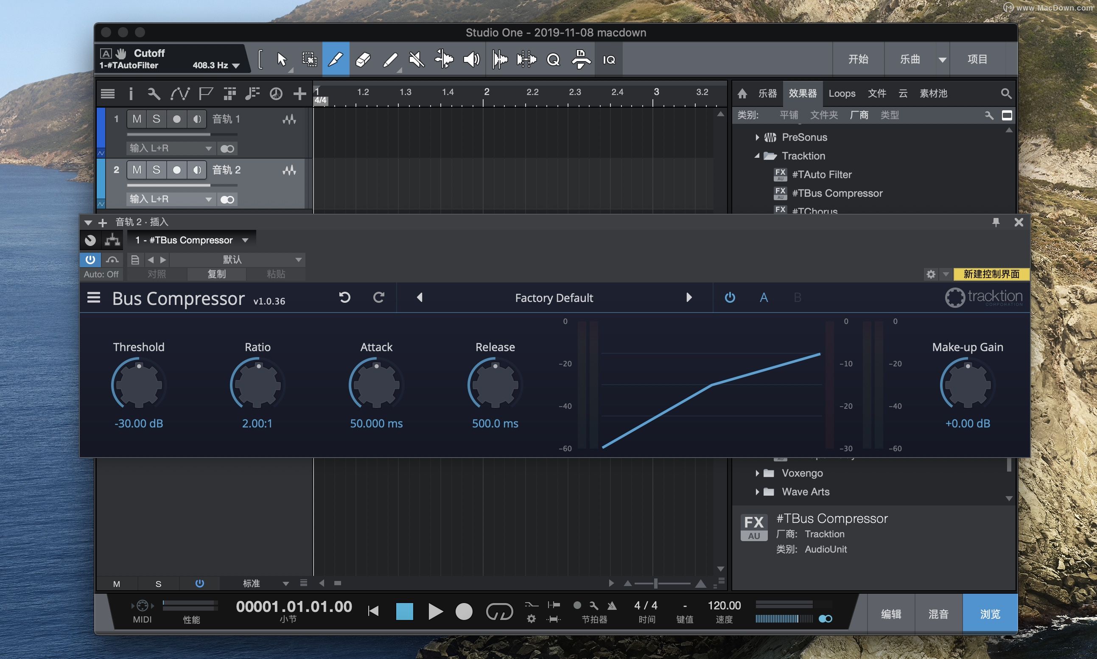The height and width of the screenshot is (659, 1097).
Task: Select the Listen speaker tool
Action: pos(471,59)
